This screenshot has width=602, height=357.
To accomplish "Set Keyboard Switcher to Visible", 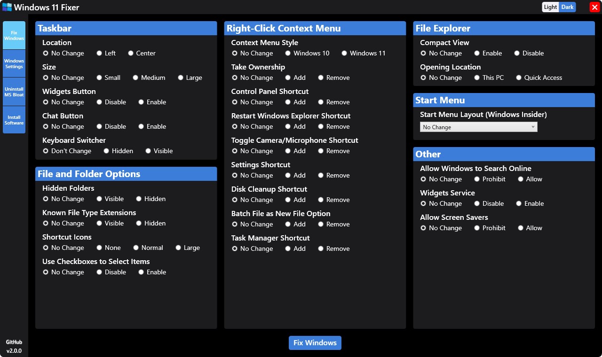I will 159,151.
